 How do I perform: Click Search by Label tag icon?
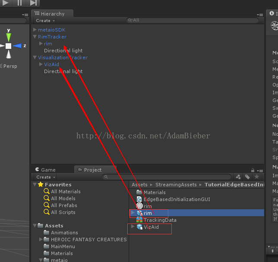247,177
